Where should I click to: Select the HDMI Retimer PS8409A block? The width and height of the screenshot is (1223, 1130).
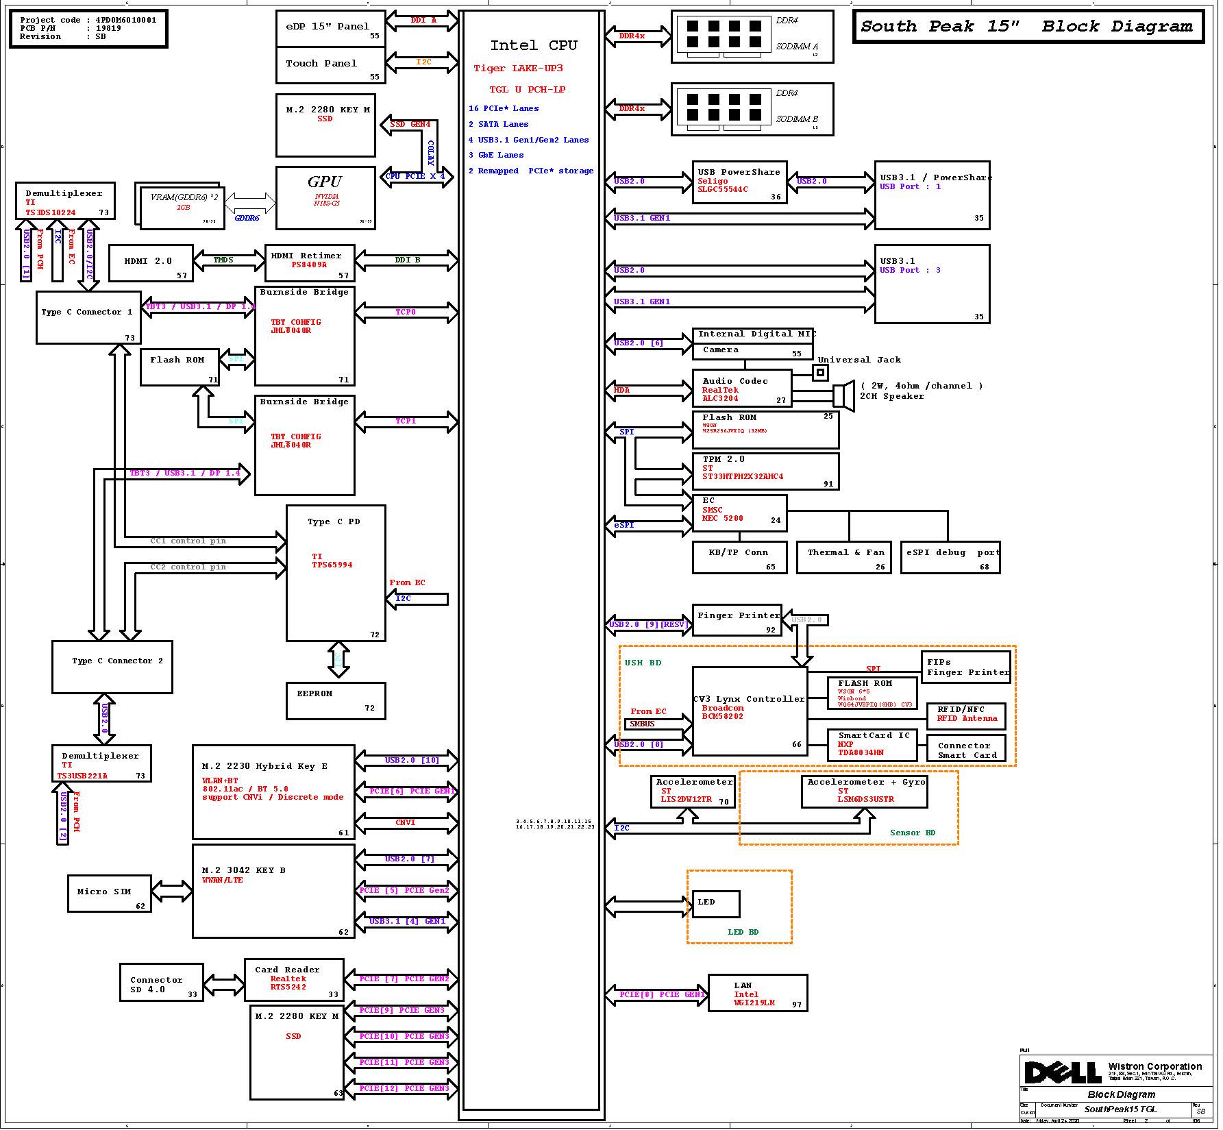[310, 263]
